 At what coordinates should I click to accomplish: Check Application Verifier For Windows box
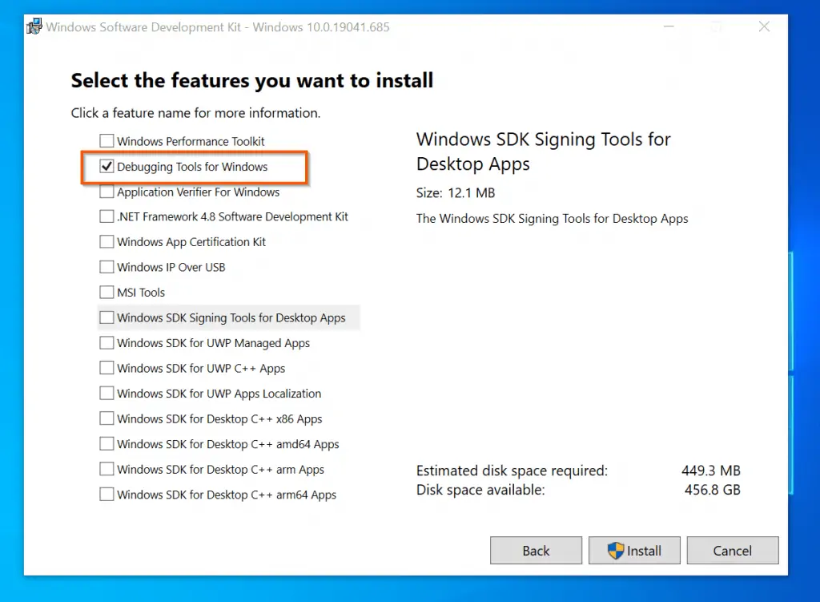click(107, 192)
